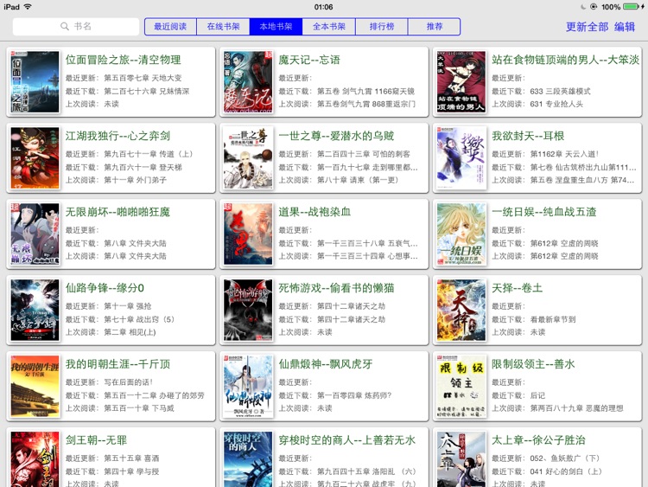Tap 第七十章 战出窍 (5) line

coord(138,319)
